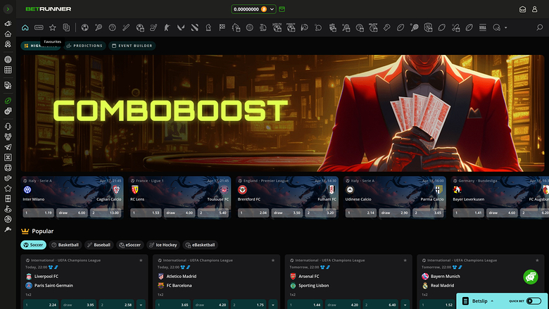Bet on FC Barcelona win at 1.75
The height and width of the screenshot is (309, 549).
(x=248, y=305)
